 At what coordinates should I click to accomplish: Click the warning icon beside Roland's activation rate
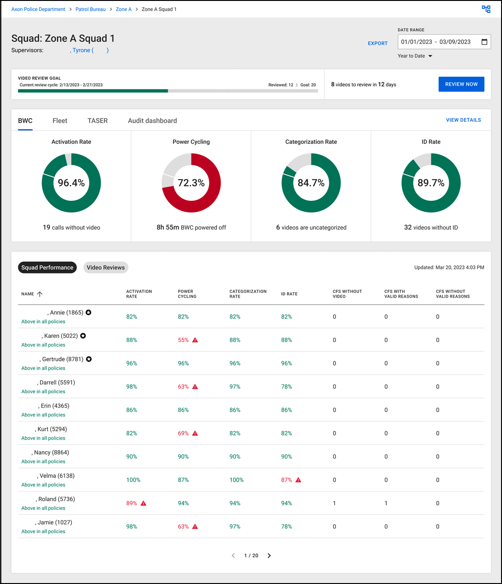coord(143,503)
